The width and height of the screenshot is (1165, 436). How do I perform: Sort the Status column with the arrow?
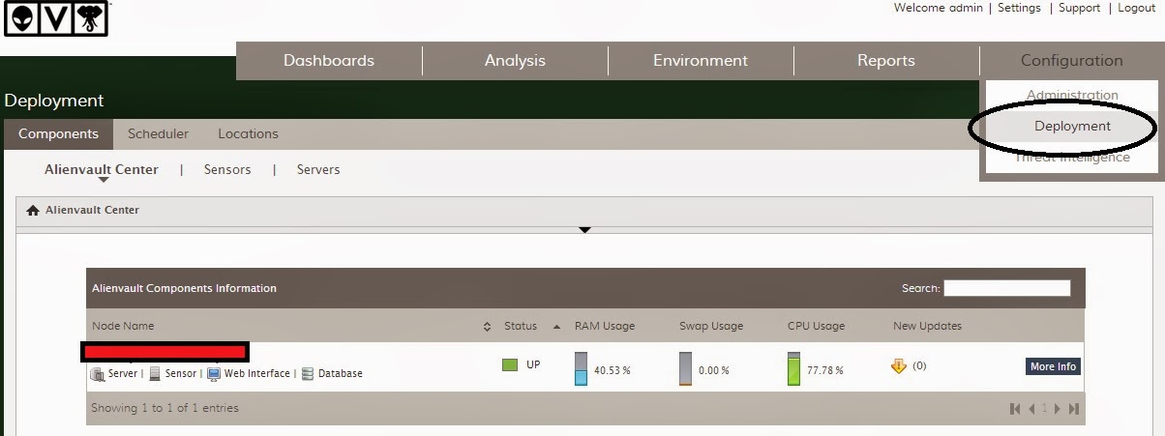point(556,327)
